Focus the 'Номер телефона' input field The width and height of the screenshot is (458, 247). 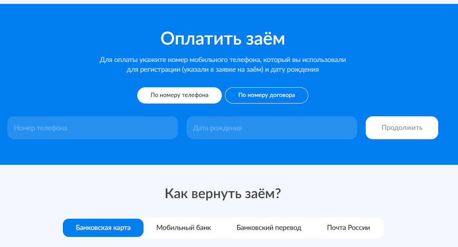tap(92, 128)
